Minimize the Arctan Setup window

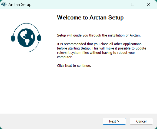[x=117, y=4]
